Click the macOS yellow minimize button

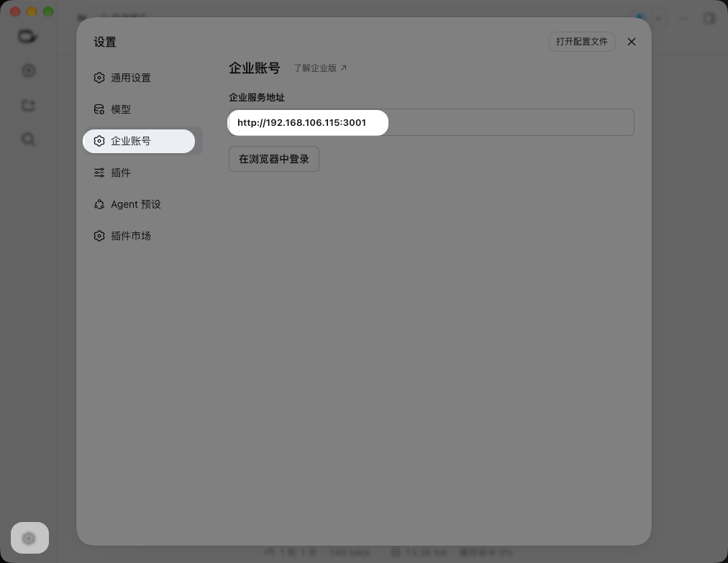click(32, 12)
